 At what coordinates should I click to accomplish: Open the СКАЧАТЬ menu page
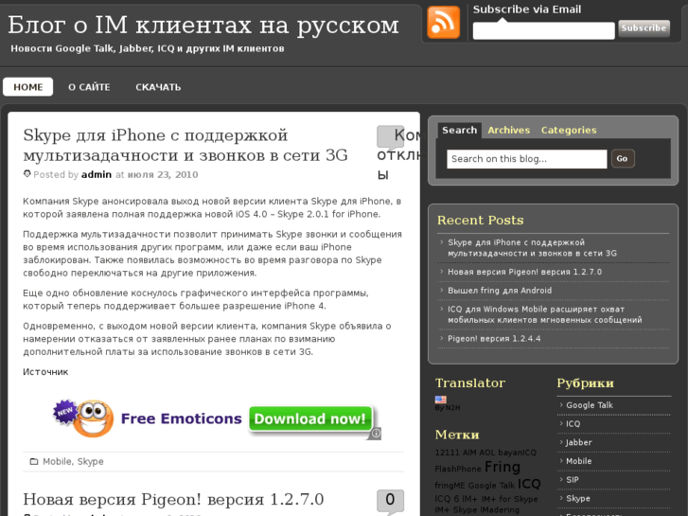pyautogui.click(x=158, y=87)
